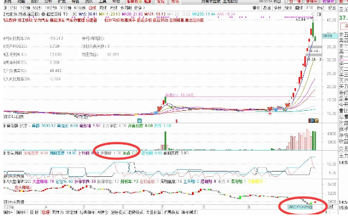This screenshot has width=348, height=218.
Task: Select the 模板 tab in the bottom indicator bar
Action: pos(34,212)
